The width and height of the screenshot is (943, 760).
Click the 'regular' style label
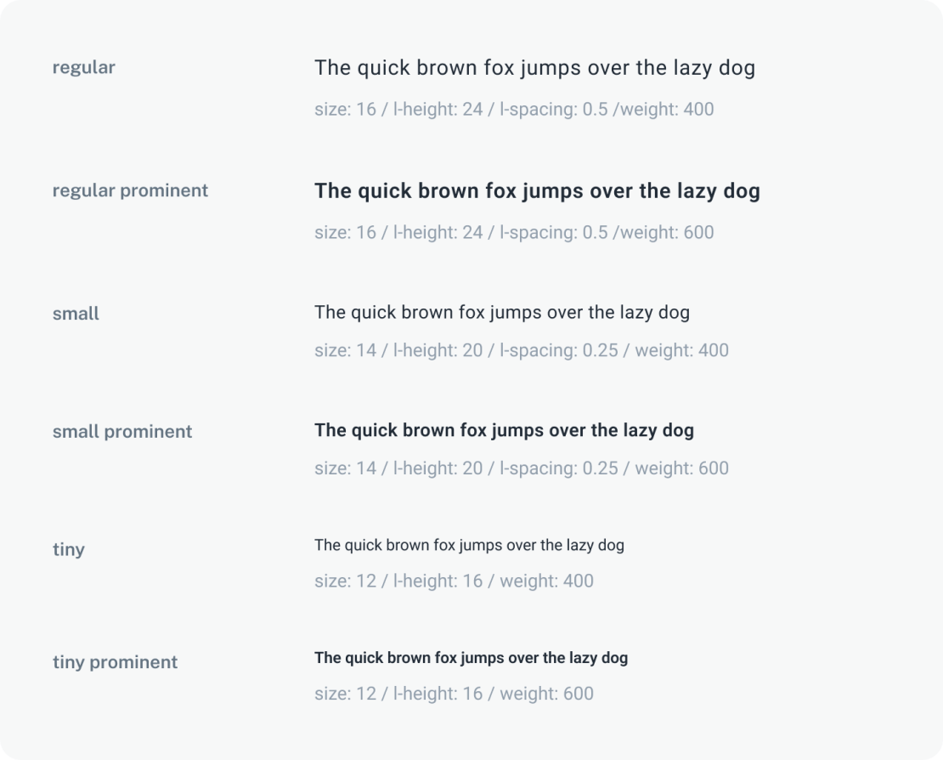[x=83, y=68]
